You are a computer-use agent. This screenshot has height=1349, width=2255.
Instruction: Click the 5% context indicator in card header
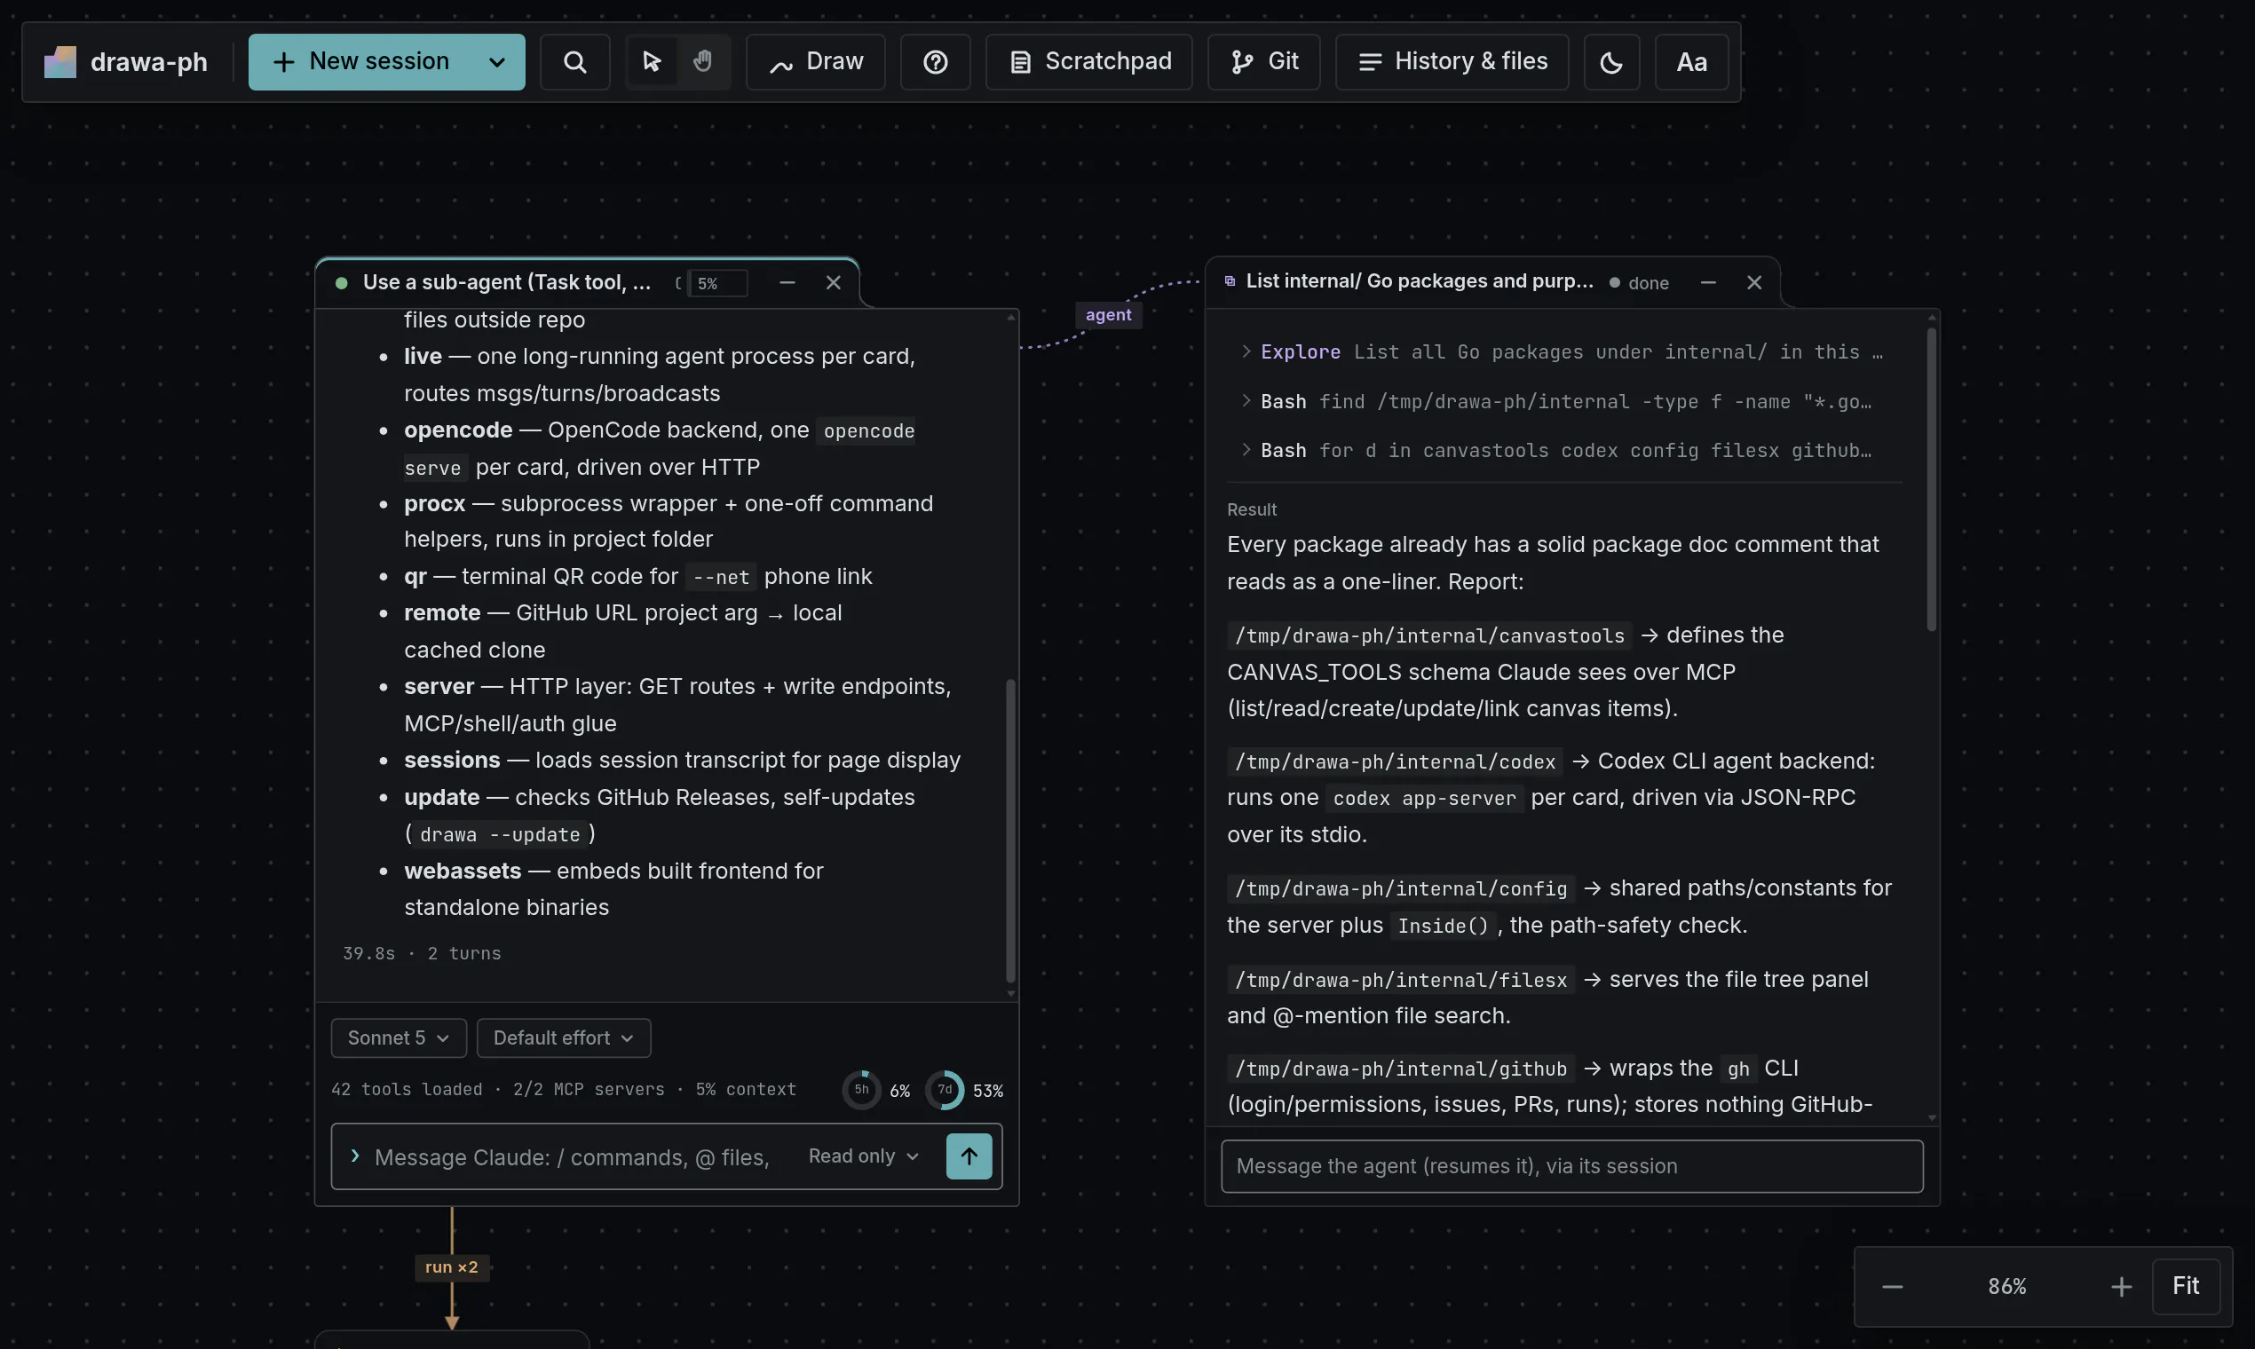tap(717, 284)
